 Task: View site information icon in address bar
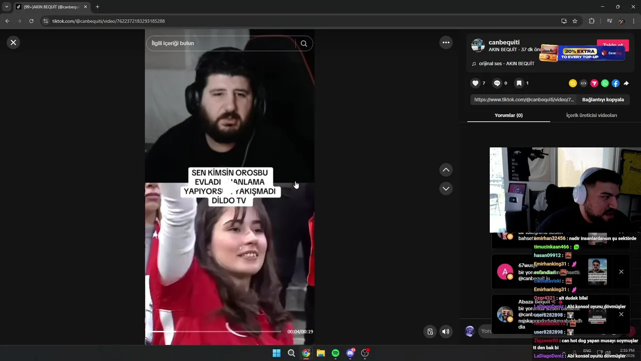[x=46, y=21]
